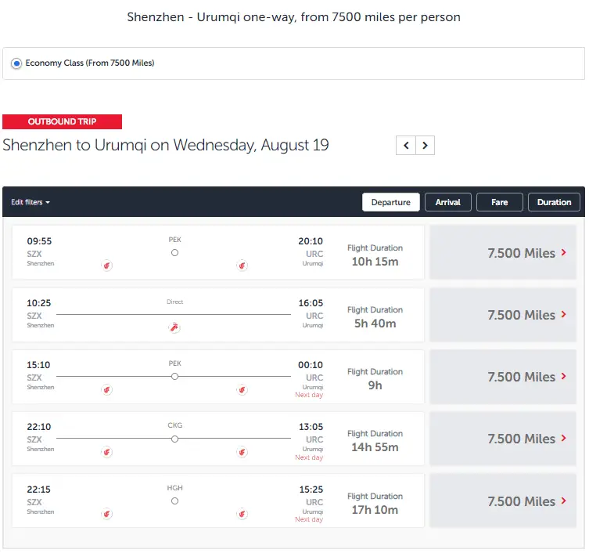
Task: Go to the previous day arrow
Action: 406,145
